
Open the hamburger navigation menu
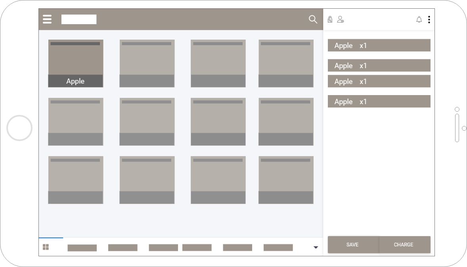[x=47, y=19]
